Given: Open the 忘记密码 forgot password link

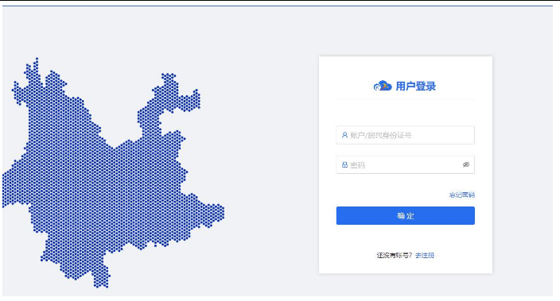Looking at the screenshot, I should (x=462, y=195).
